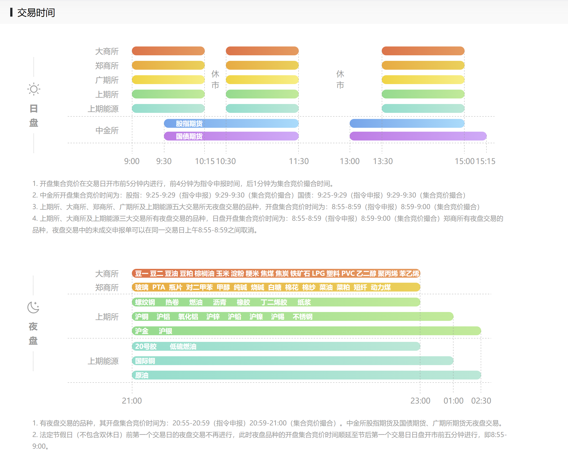This screenshot has height=455, width=568.
Task: Click the 大商所 label in day session
Action: tap(107, 51)
